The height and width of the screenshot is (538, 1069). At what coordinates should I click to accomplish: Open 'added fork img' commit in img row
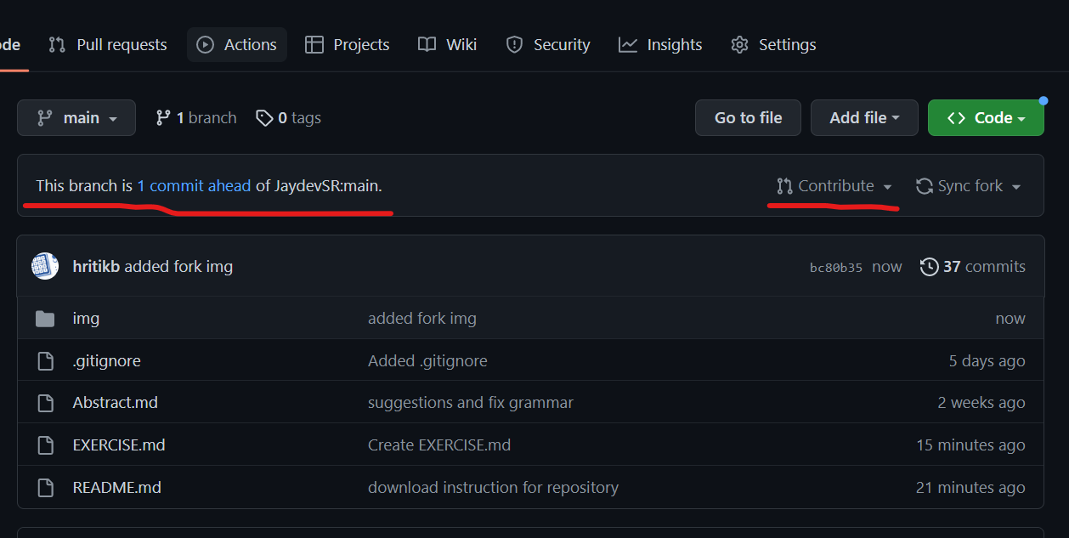point(422,318)
